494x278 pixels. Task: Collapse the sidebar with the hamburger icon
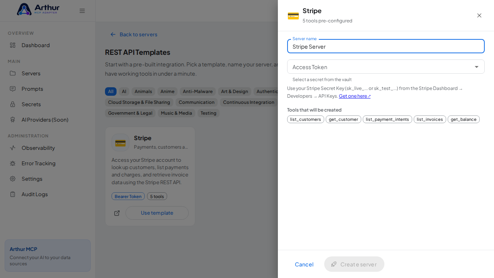point(82,11)
